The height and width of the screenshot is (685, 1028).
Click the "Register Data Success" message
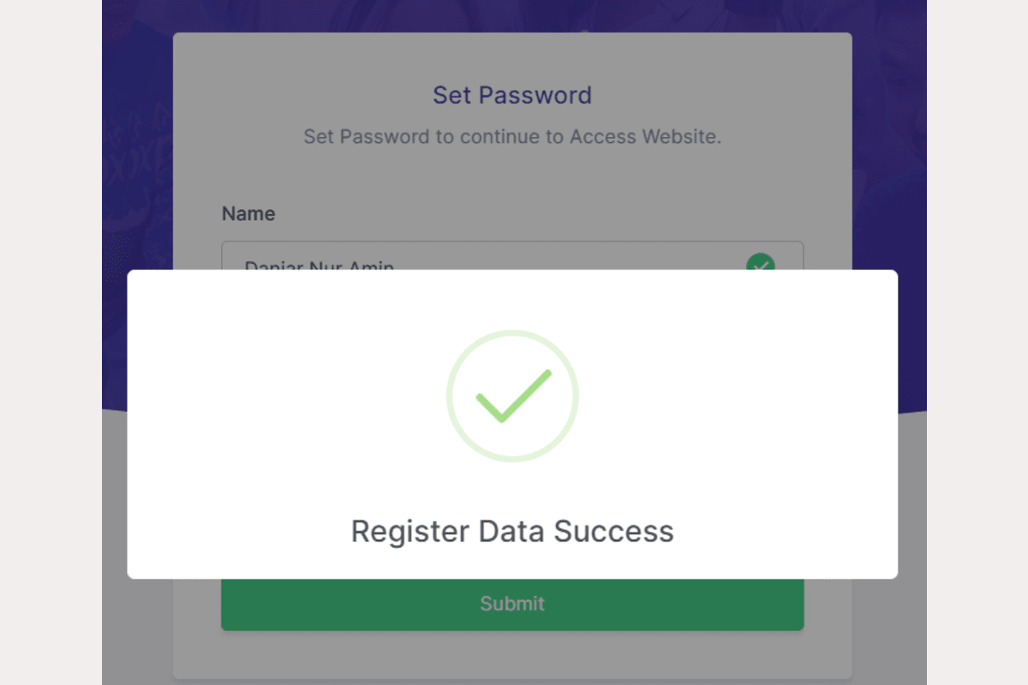pos(512,531)
